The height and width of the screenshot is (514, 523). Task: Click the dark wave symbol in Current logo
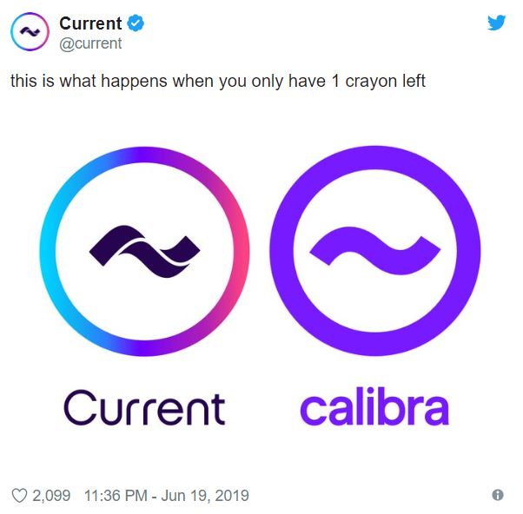145,251
